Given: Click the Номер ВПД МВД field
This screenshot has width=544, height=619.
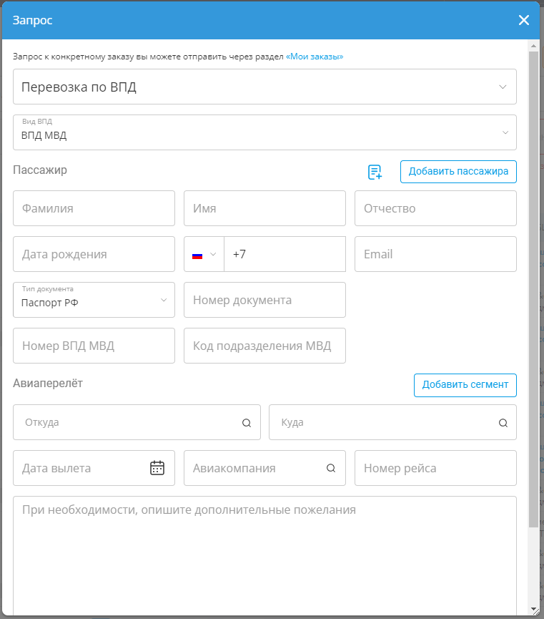Looking at the screenshot, I should 94,346.
